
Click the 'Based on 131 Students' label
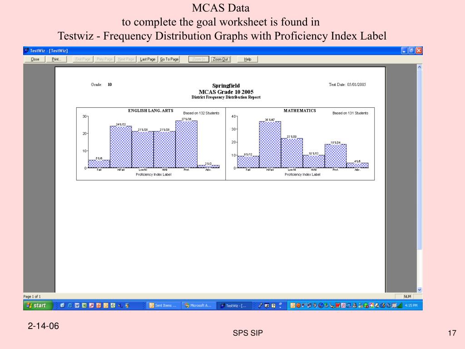click(x=350, y=113)
